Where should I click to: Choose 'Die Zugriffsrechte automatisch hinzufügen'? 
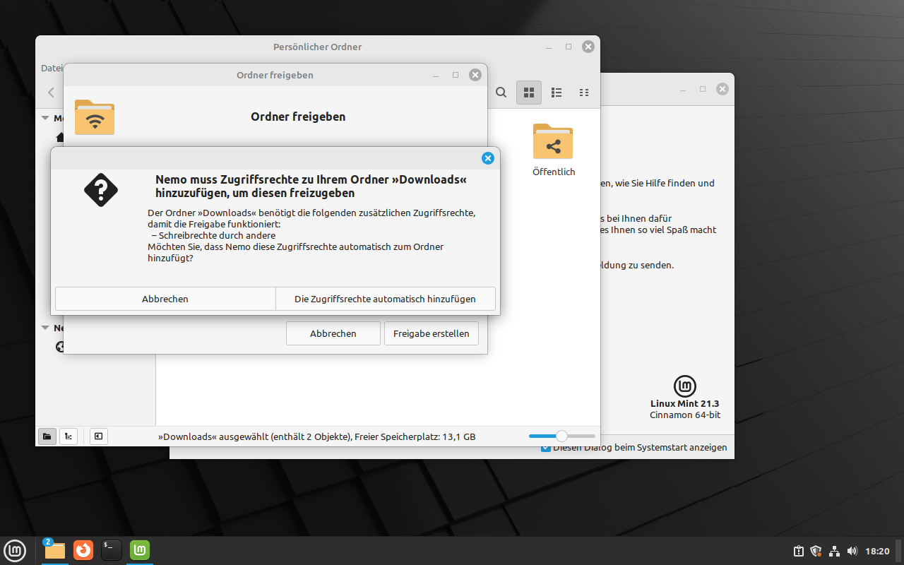[x=385, y=299]
